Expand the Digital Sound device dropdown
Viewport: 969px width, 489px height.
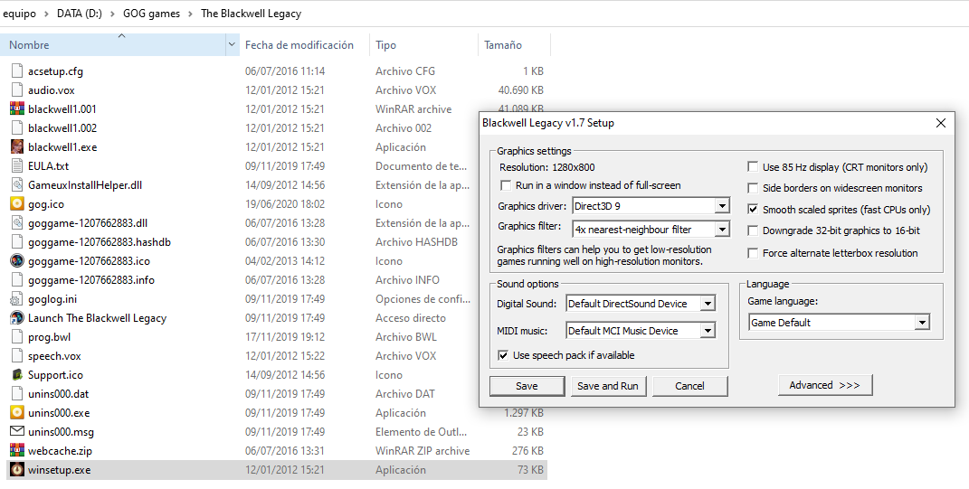708,303
